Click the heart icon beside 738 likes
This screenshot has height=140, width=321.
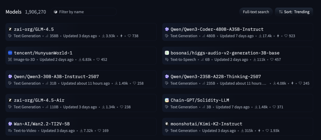tap(129, 36)
